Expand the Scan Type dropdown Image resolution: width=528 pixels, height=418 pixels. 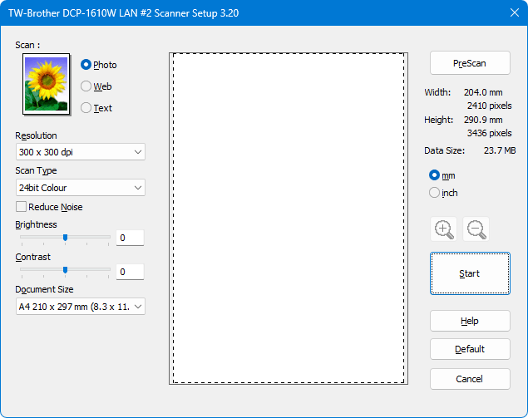click(x=81, y=188)
